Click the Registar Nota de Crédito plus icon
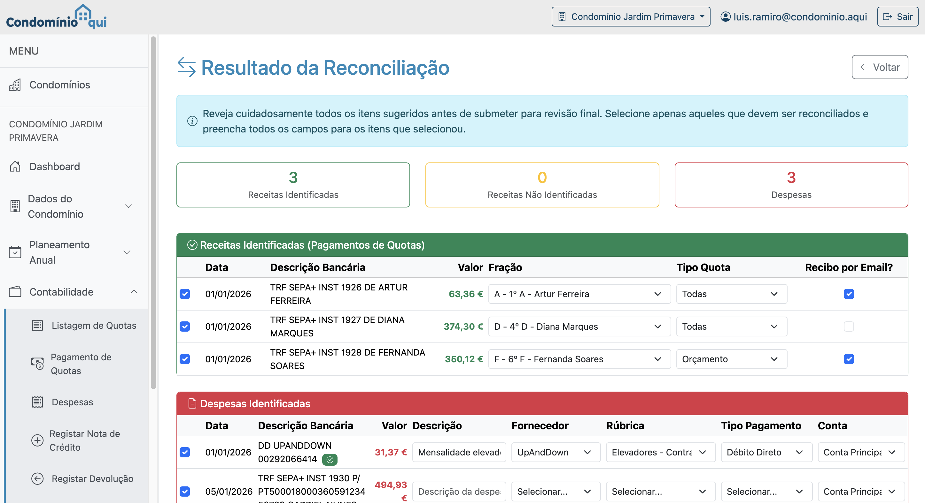The width and height of the screenshot is (925, 503). coord(37,440)
